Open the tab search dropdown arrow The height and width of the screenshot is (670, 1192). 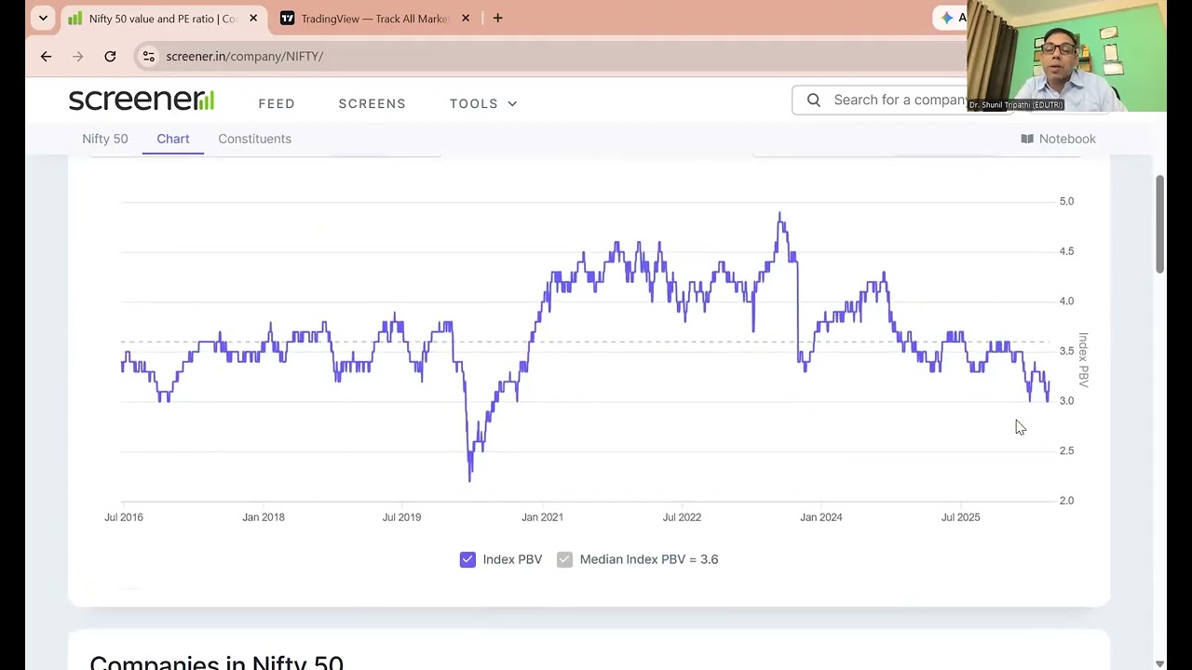click(43, 18)
